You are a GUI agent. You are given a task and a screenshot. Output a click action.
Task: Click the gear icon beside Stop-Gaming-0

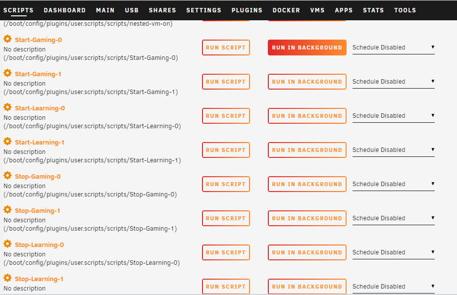pyautogui.click(x=7, y=175)
